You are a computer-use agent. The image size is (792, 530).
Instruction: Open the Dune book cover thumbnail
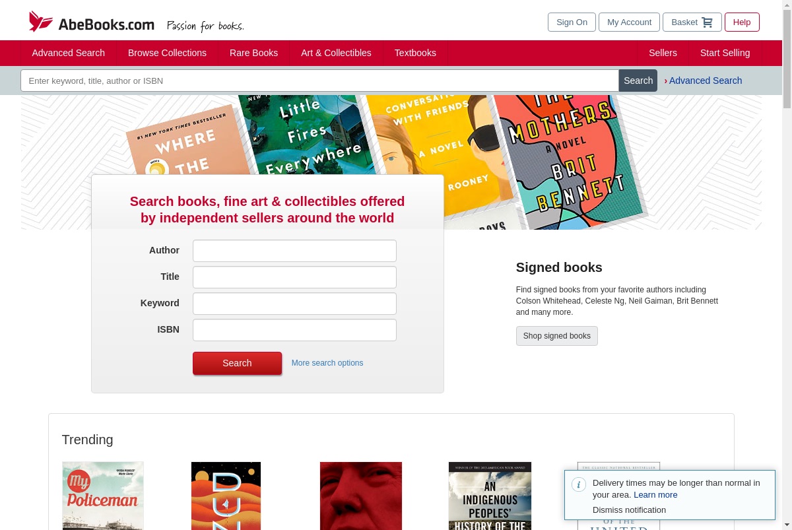pos(226,496)
